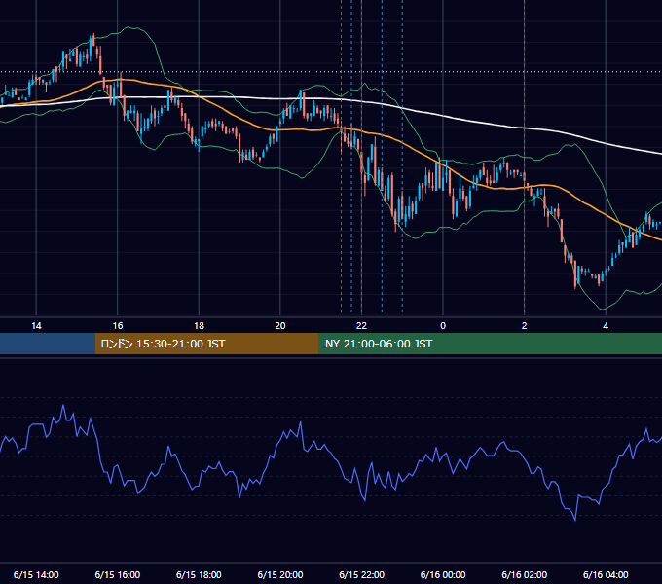Click the 16 hour label on price chart axis
662x584 pixels.
pos(118,326)
